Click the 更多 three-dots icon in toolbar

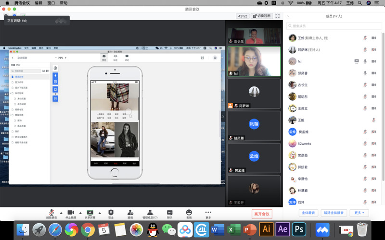click(x=208, y=212)
